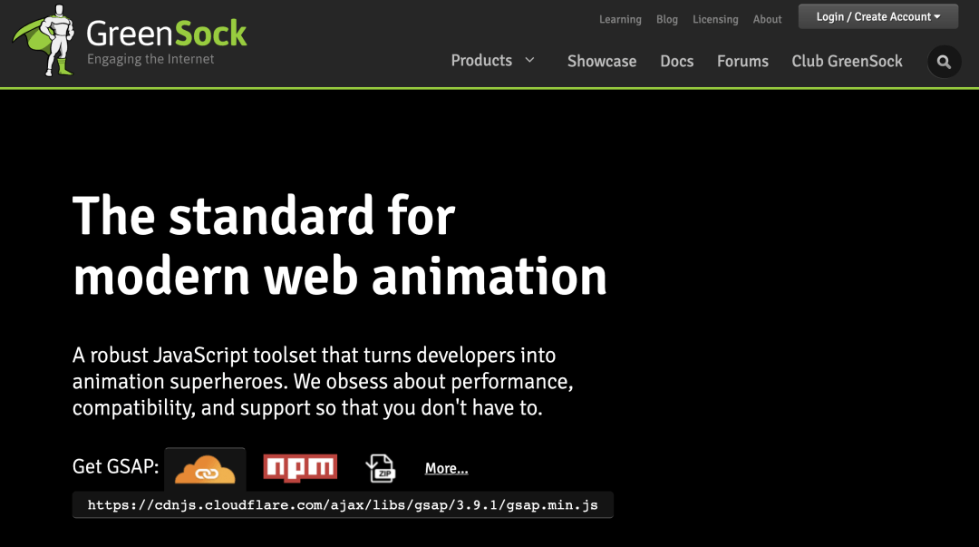Open the Login / Create Account dropdown

pyautogui.click(x=877, y=17)
